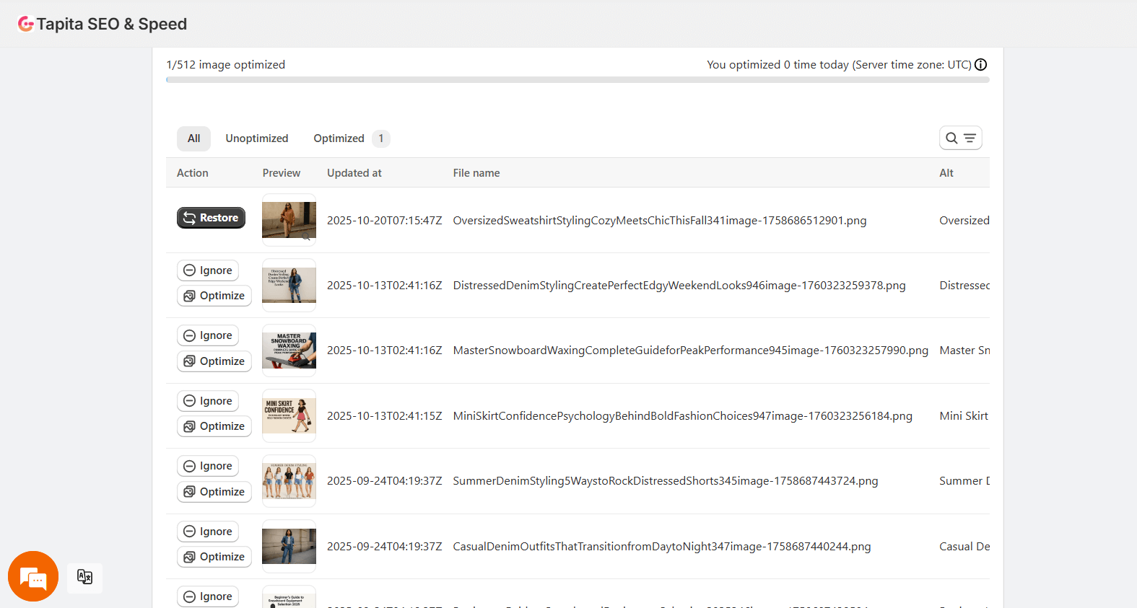The height and width of the screenshot is (608, 1137).
Task: Optimize the DistressedDenimStyling image
Action: [x=214, y=296]
